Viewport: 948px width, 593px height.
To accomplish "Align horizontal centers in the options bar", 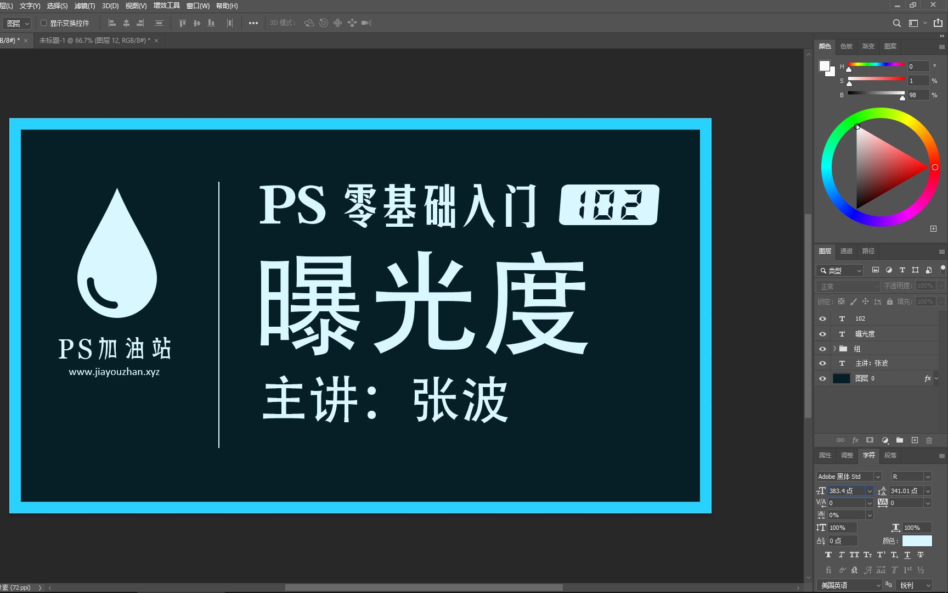I will (126, 23).
